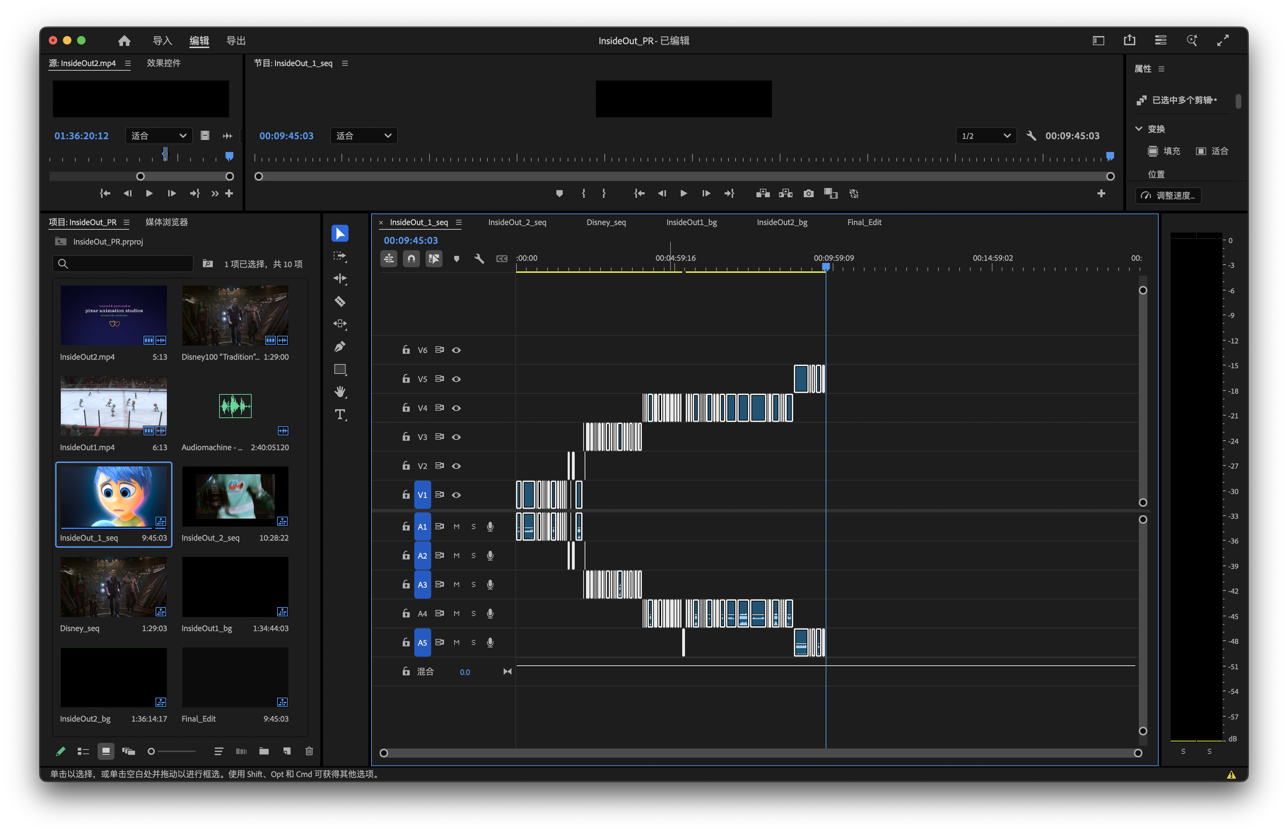The image size is (1288, 834).
Task: Select the Type tool
Action: [340, 415]
